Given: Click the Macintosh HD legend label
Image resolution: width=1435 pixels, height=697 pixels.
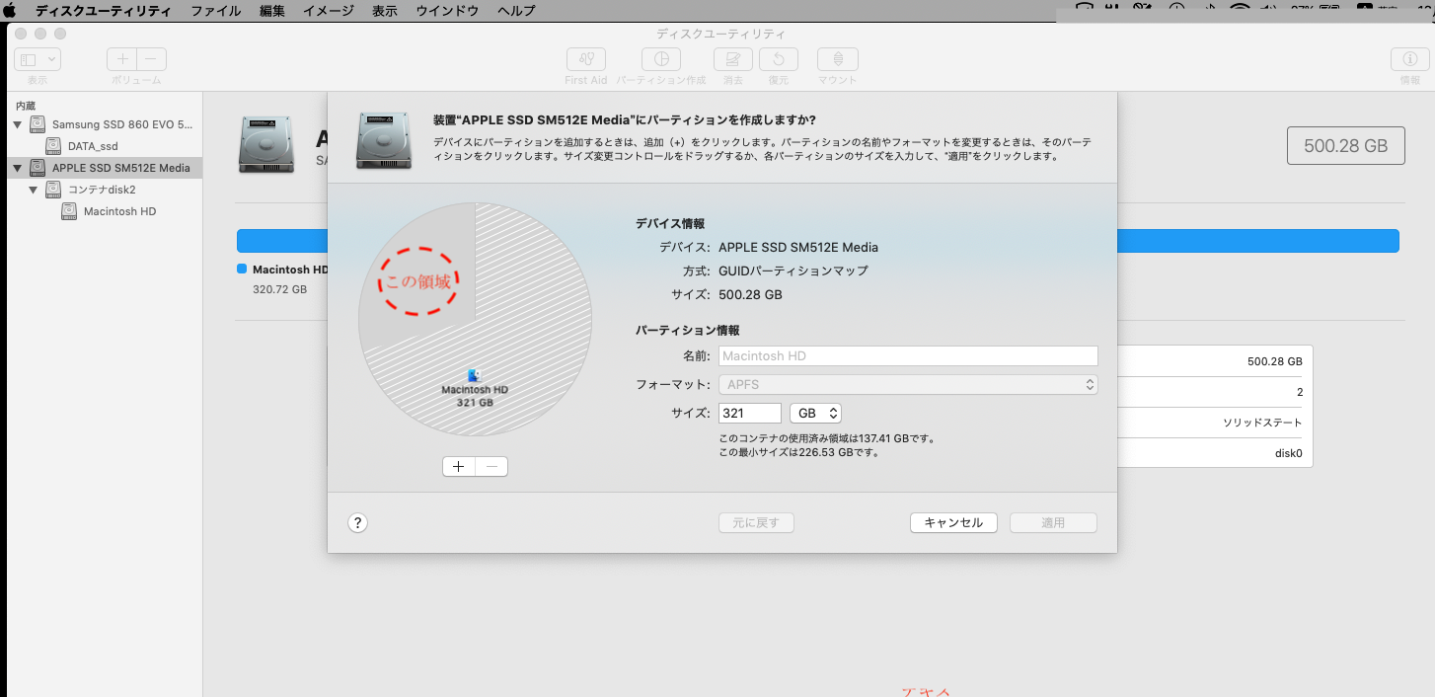Looking at the screenshot, I should (x=290, y=270).
